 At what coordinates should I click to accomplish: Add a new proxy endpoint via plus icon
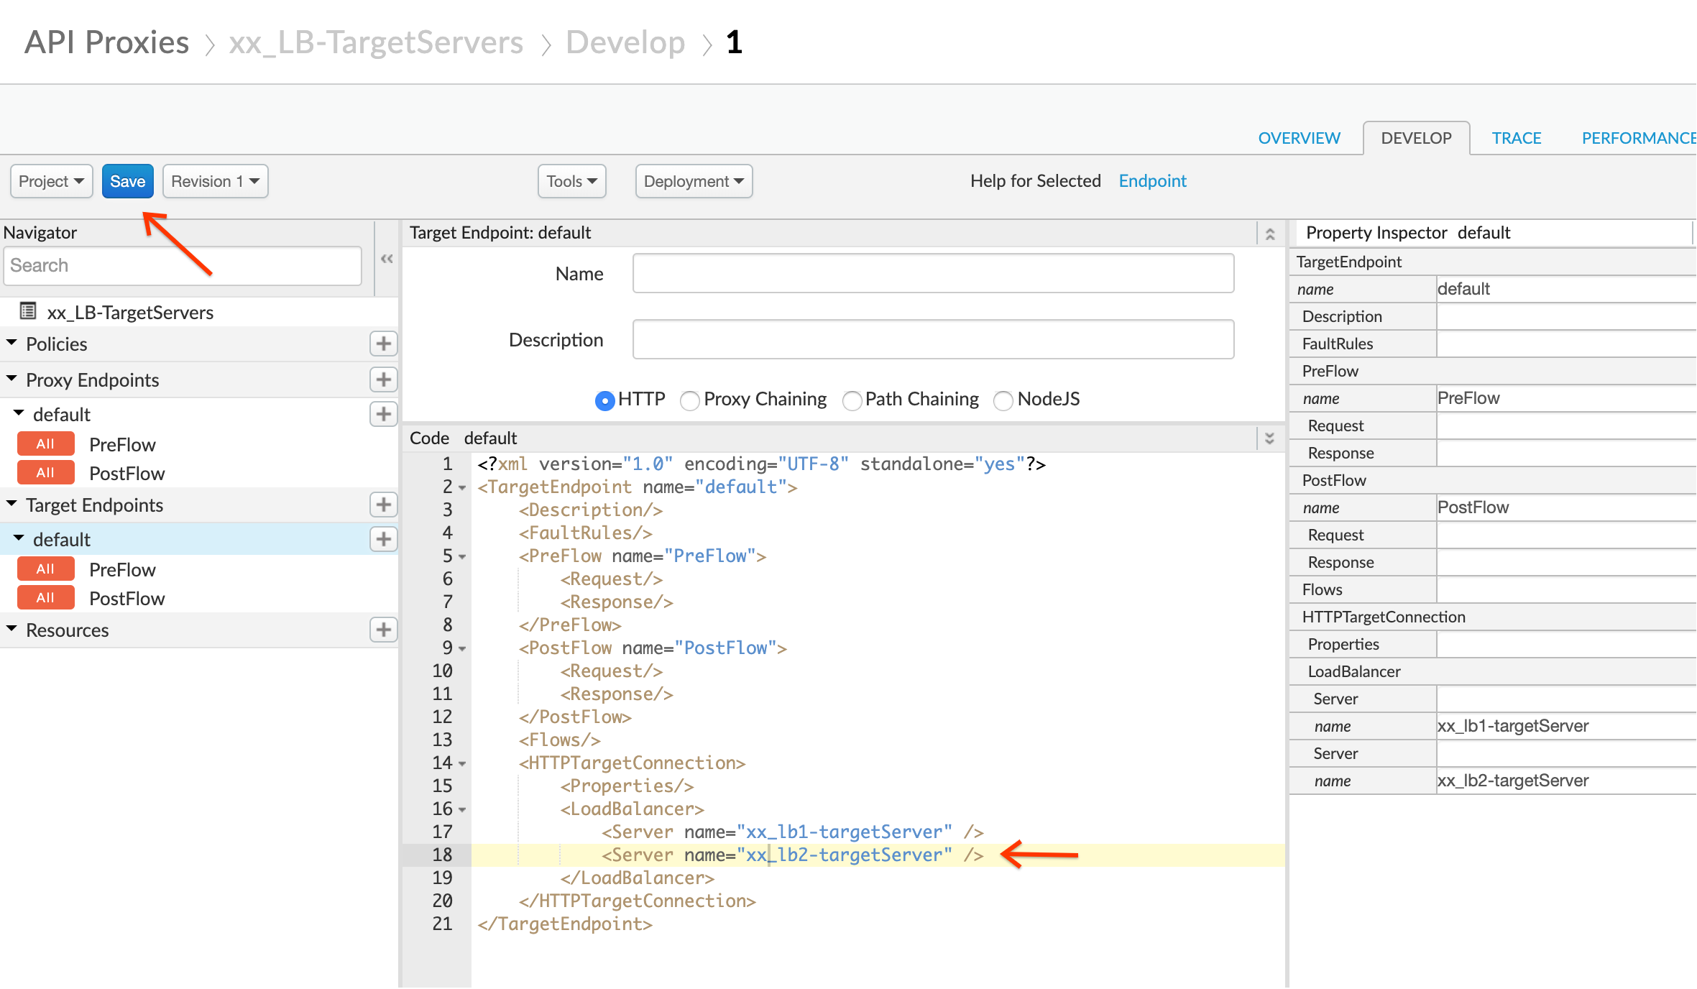coord(384,379)
